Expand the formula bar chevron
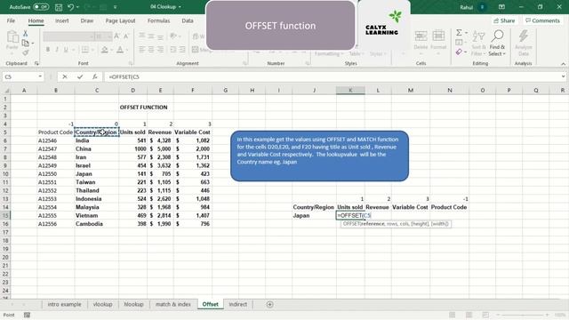 point(563,76)
